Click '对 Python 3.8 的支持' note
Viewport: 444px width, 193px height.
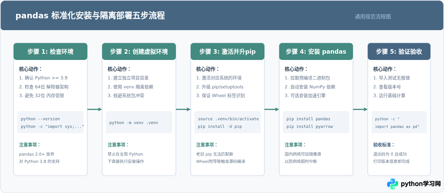click(39, 161)
